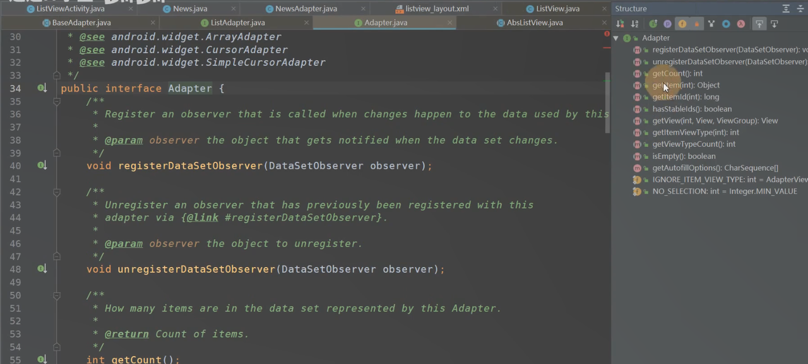Click implementations gutter icon beside interface Adapter line
Image resolution: width=808 pixels, height=364 pixels.
click(x=42, y=88)
